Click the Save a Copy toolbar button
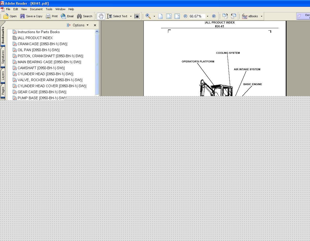Screen dimensions: 310x241 coord(31,16)
